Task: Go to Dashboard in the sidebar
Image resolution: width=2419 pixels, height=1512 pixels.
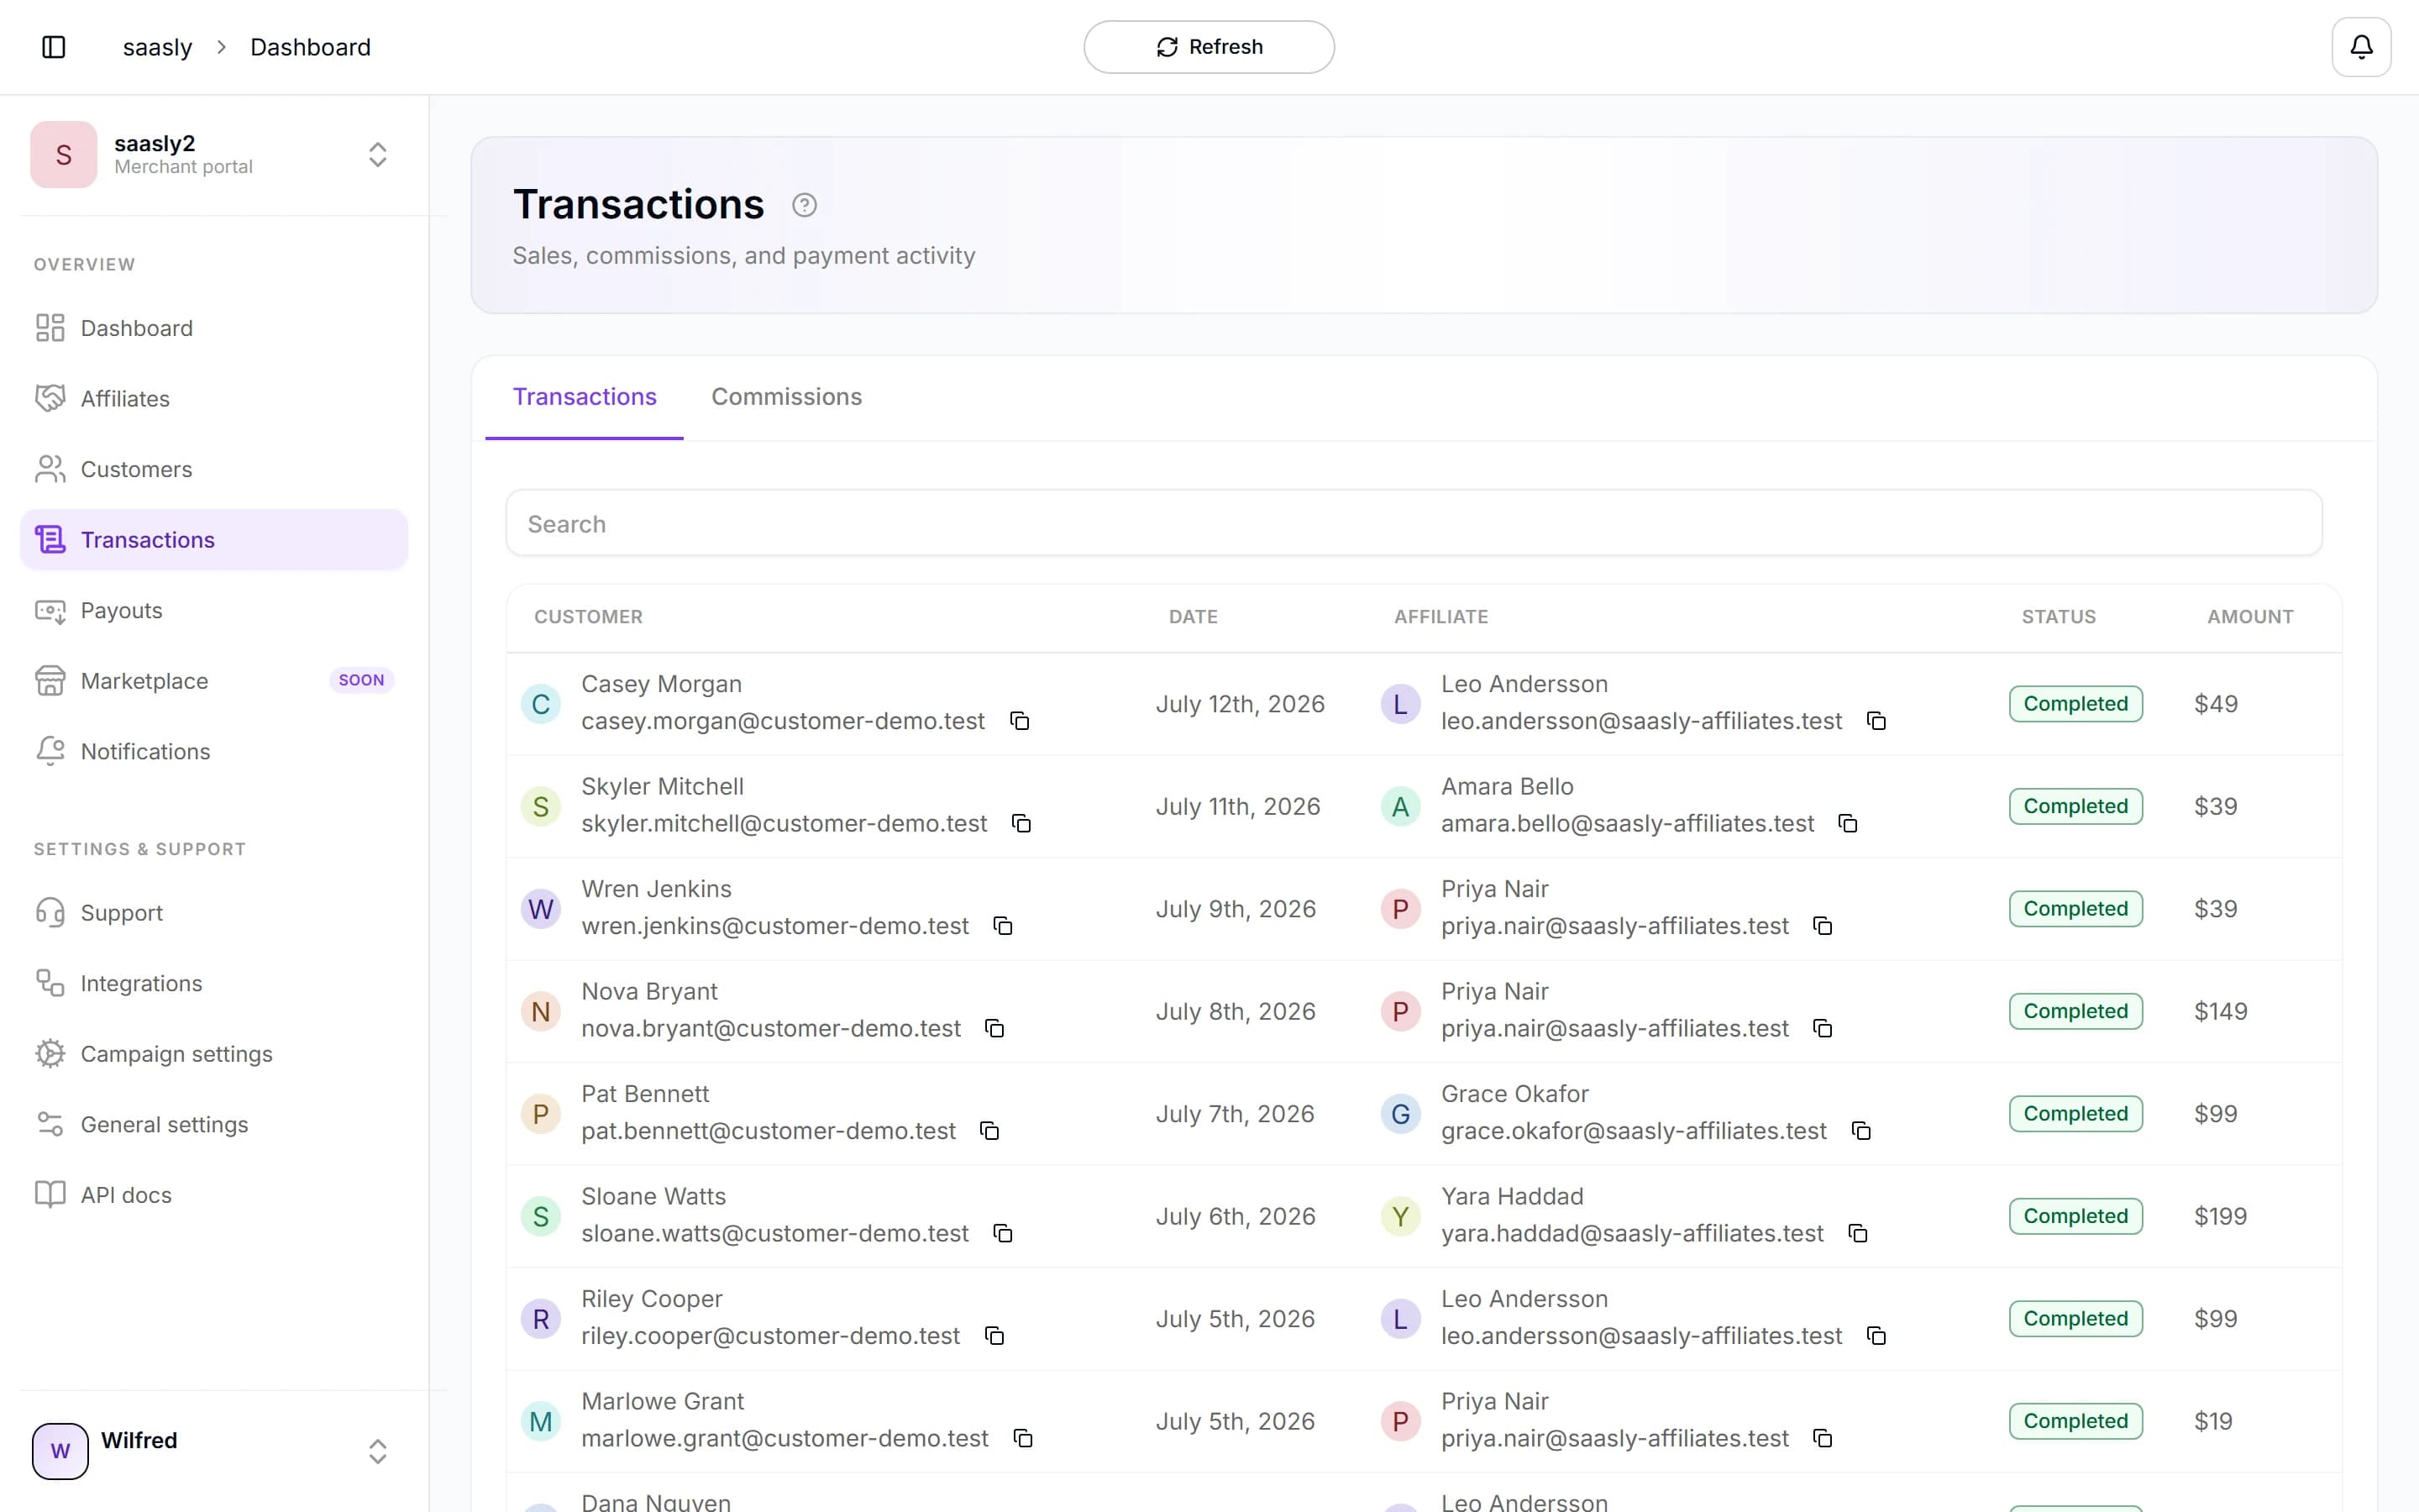Action: [214, 328]
